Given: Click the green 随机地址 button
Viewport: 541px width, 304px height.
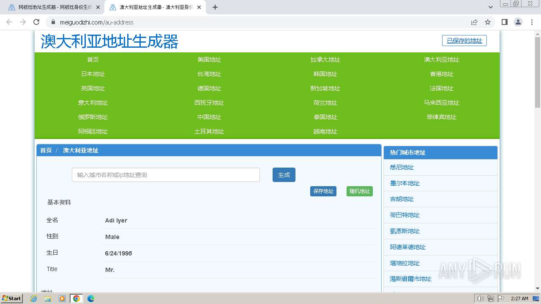Looking at the screenshot, I should 360,191.
